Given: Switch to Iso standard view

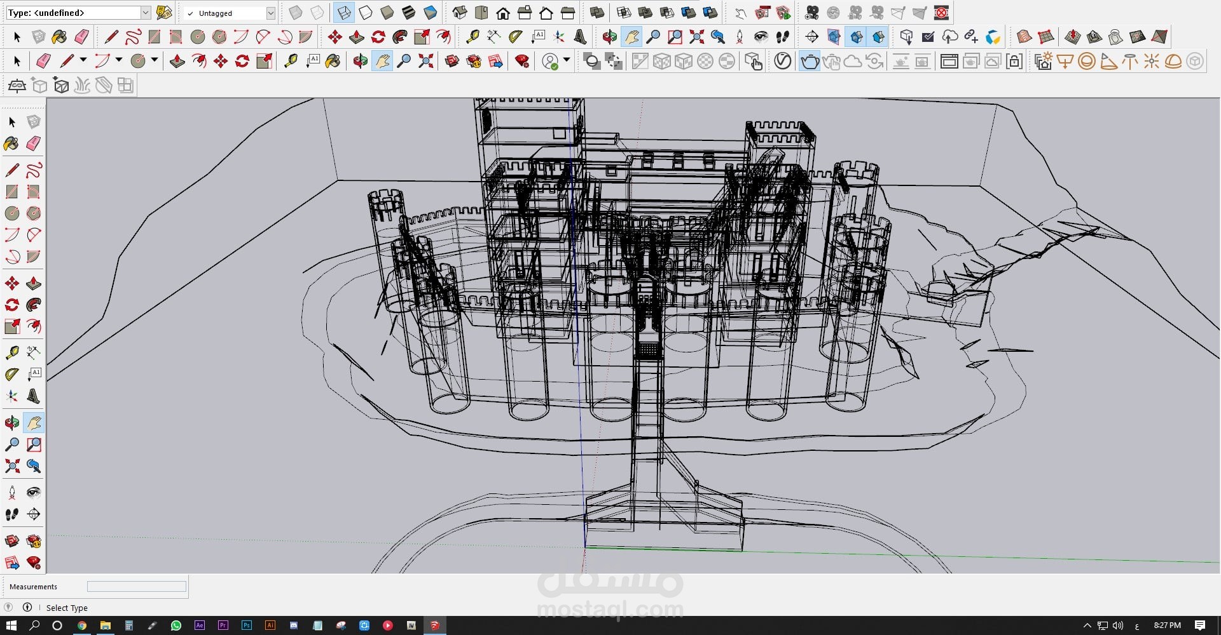Looking at the screenshot, I should point(460,13).
